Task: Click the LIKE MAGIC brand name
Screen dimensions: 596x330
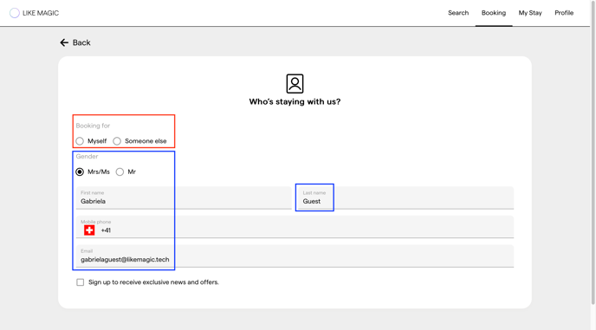Action: pos(41,13)
